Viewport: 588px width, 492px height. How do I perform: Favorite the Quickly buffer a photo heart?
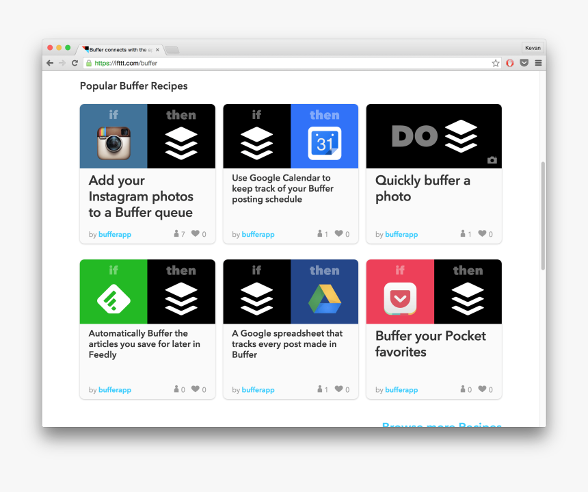[x=482, y=233]
